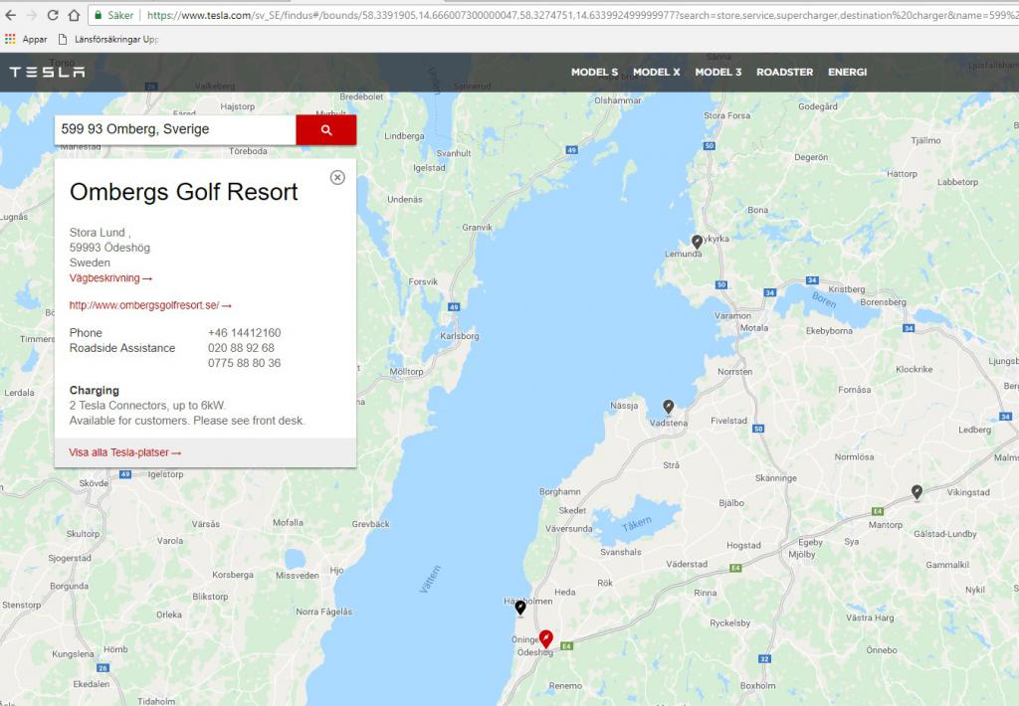Select the map pin near Vikingstad
The width and height of the screenshot is (1019, 706).
(917, 492)
